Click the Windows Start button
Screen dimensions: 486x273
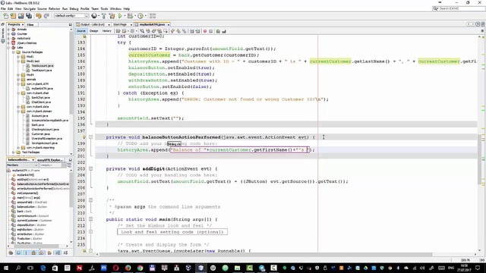(x=6, y=268)
